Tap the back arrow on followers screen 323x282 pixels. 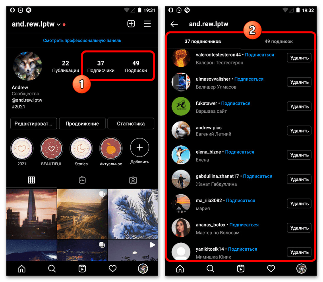pos(174,24)
